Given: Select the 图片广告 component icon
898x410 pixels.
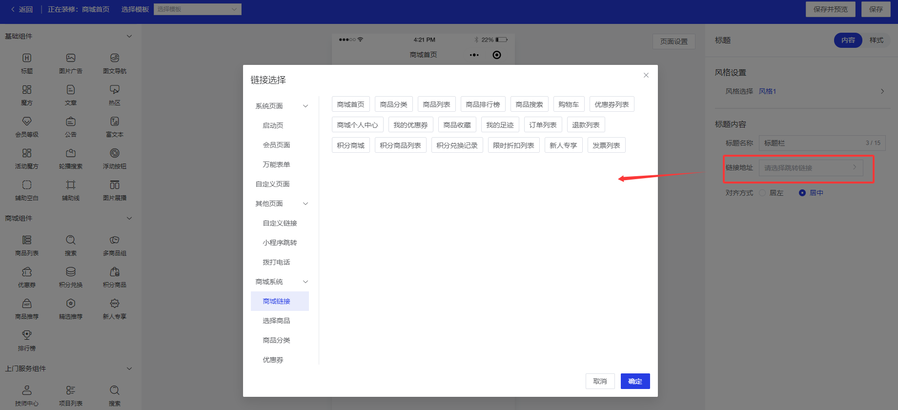Looking at the screenshot, I should (71, 58).
